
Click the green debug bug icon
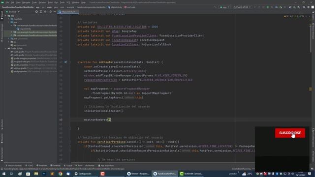pos(268,7)
